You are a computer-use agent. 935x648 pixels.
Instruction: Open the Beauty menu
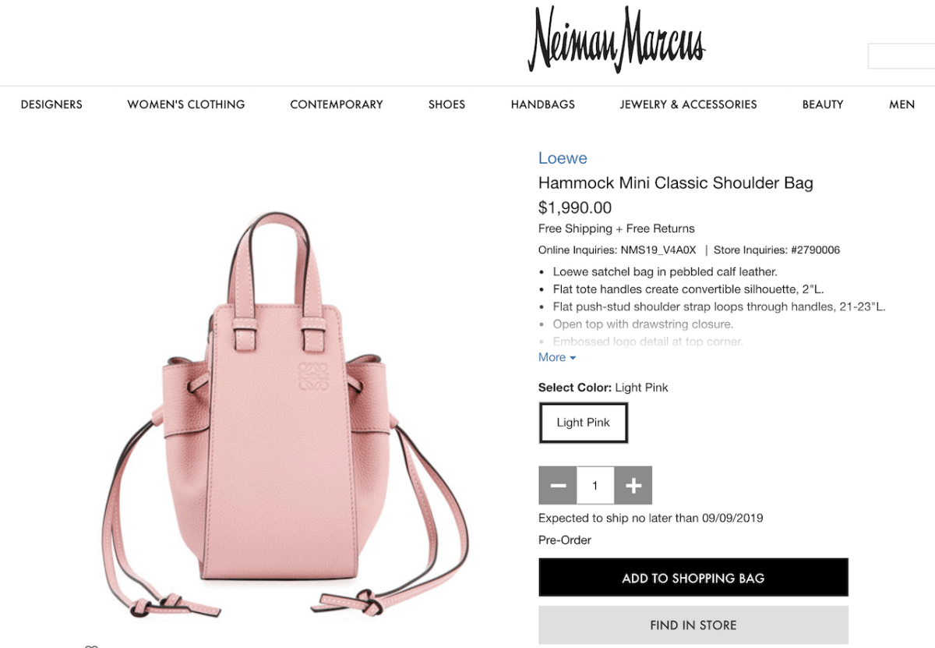tap(823, 104)
